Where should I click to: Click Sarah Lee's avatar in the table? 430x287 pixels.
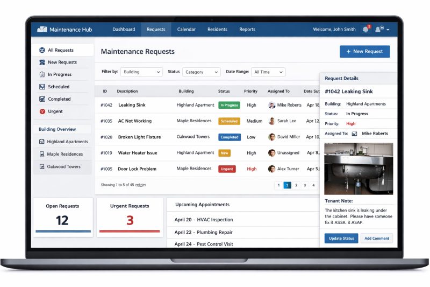(271, 121)
